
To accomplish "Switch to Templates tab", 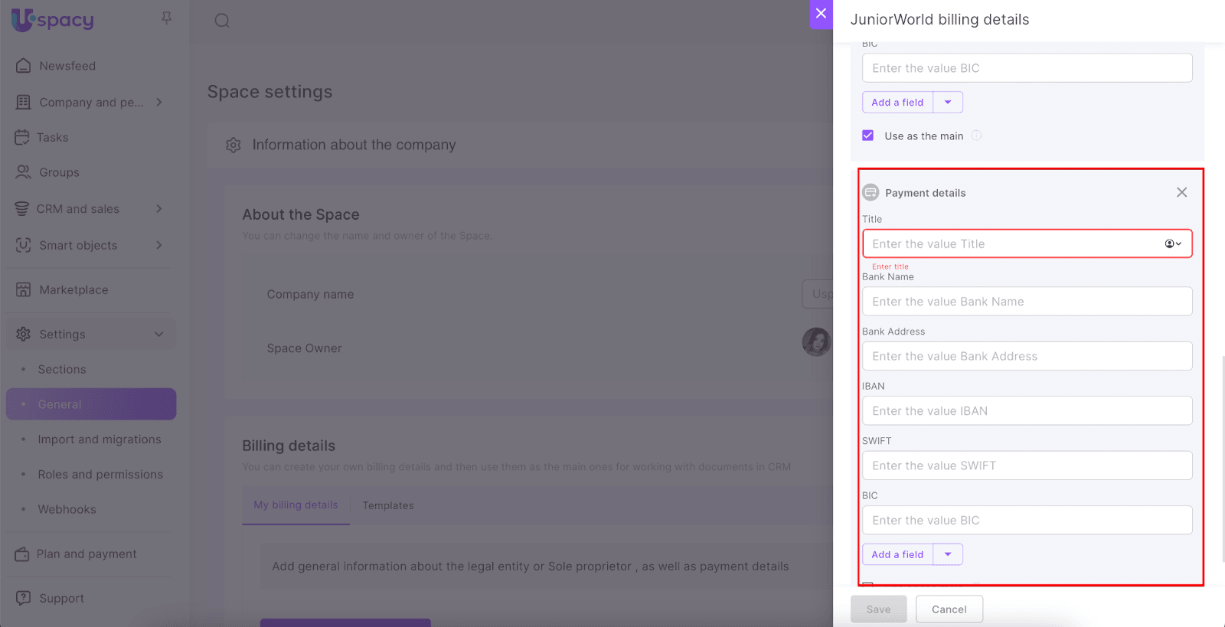I will (388, 506).
